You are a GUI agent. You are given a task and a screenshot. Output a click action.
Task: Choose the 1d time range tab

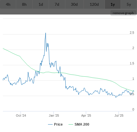coord(41,4)
